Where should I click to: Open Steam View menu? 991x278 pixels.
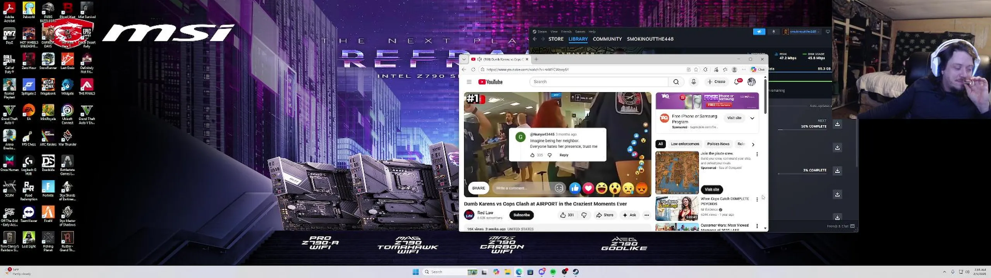click(x=554, y=32)
